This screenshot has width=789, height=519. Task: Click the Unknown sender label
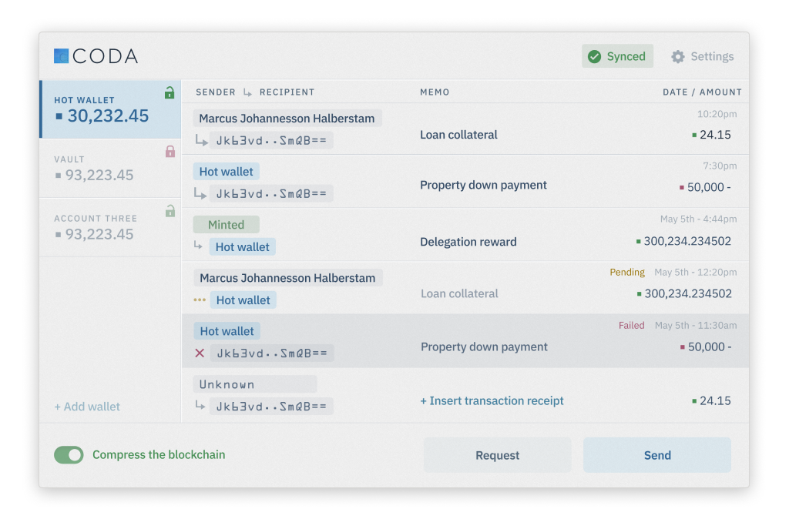pyautogui.click(x=254, y=384)
